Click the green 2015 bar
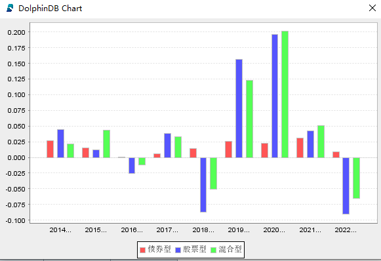381x261 pixels. click(x=106, y=144)
